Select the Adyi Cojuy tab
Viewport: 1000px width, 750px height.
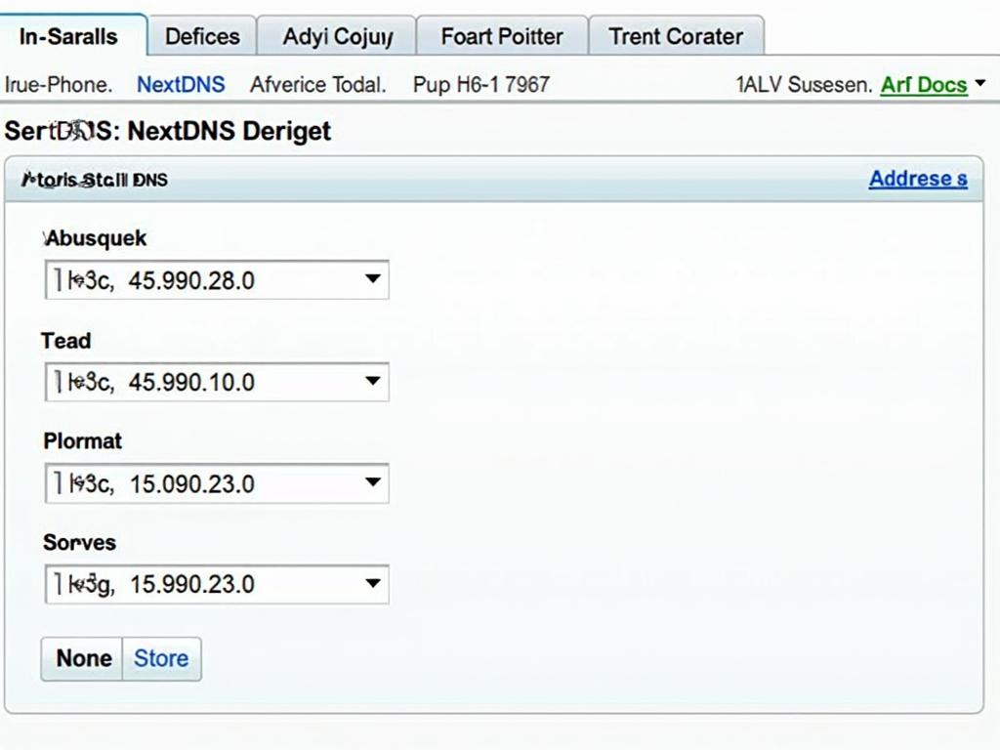337,36
